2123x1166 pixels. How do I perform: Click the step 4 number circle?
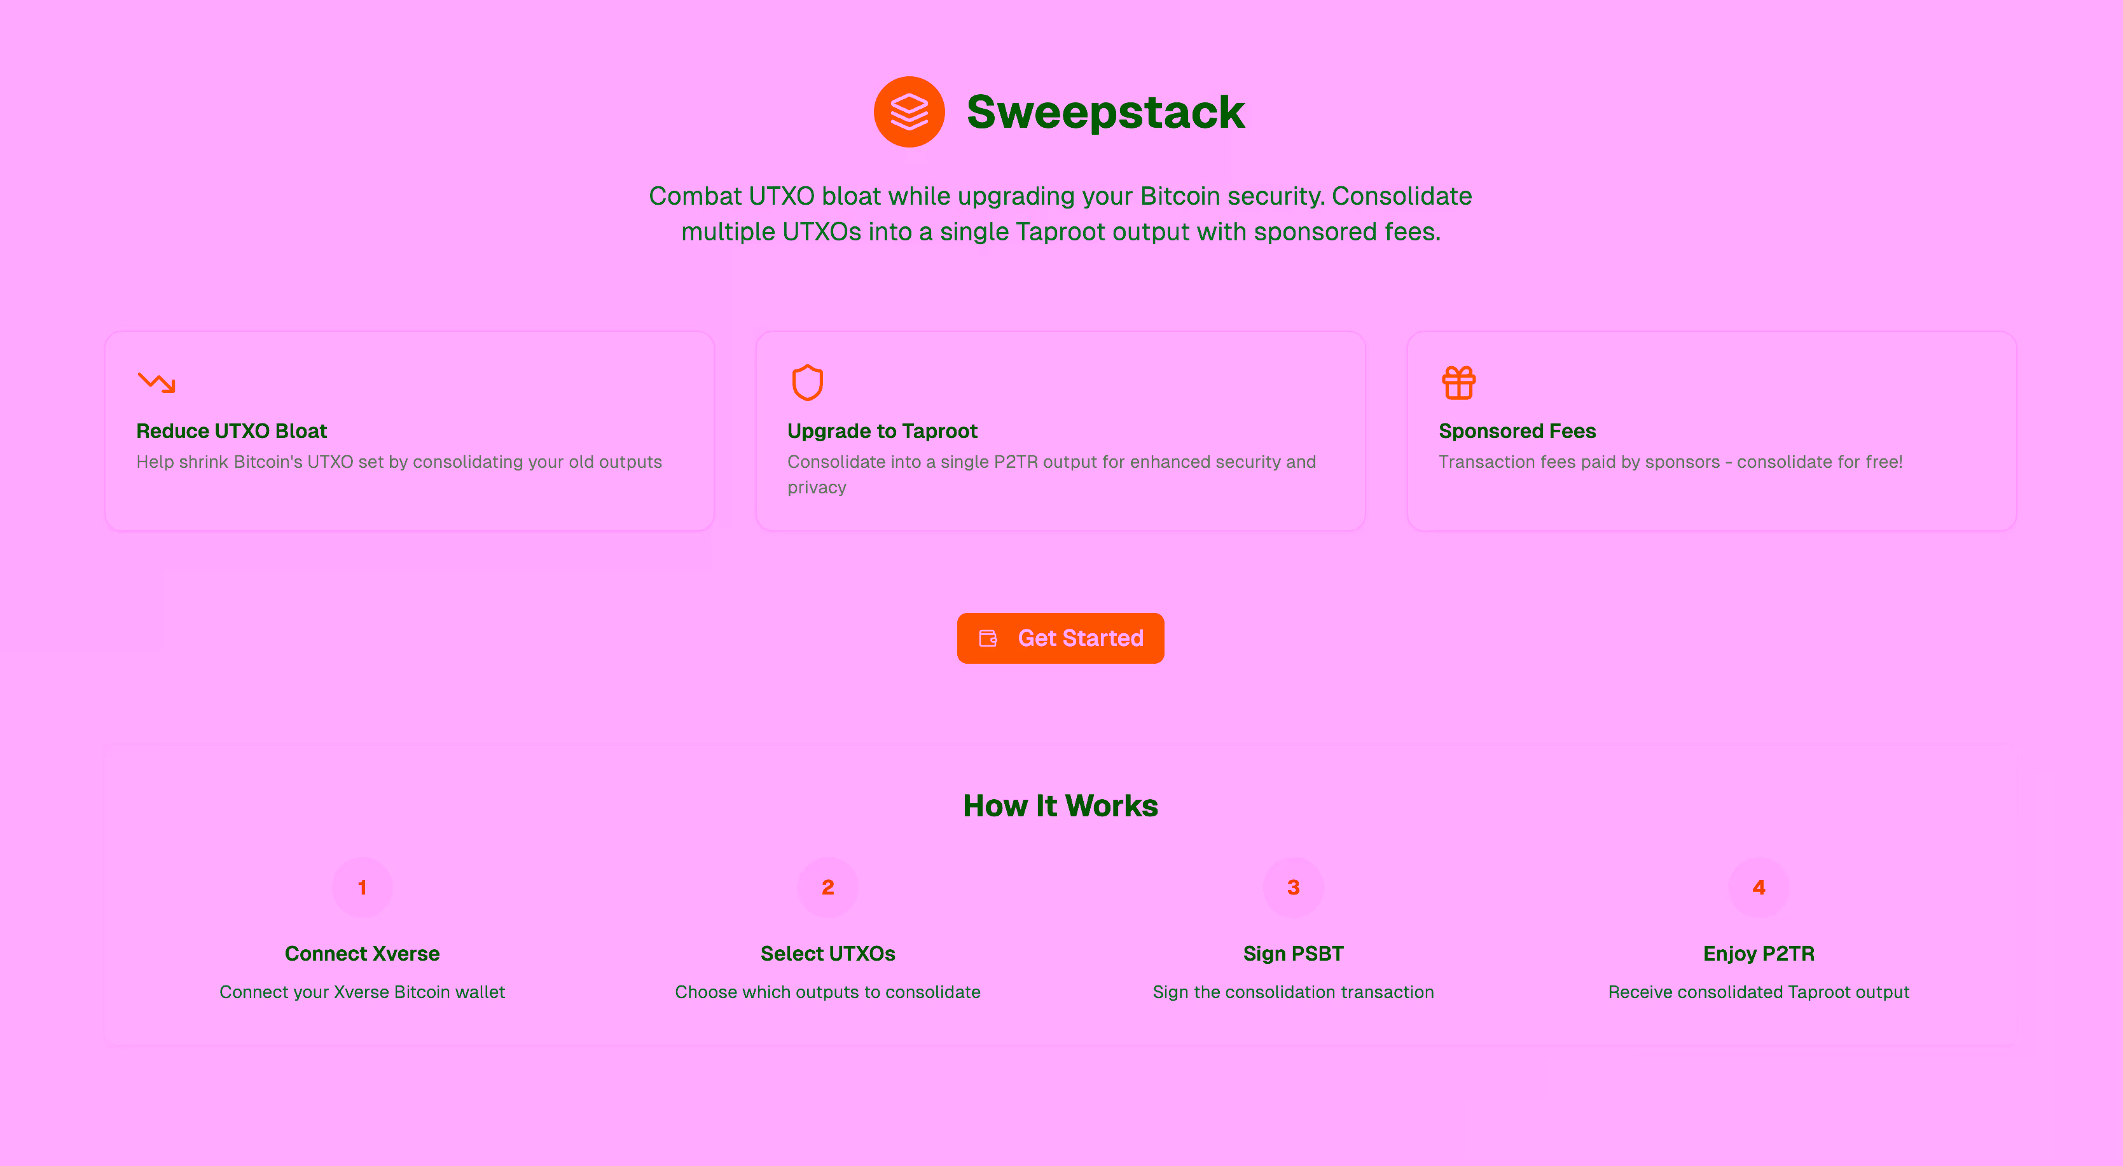click(1759, 888)
